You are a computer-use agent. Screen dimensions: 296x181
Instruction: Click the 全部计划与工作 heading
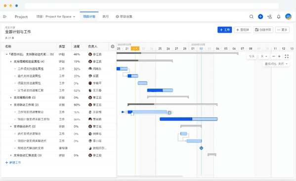pyautogui.click(x=18, y=32)
